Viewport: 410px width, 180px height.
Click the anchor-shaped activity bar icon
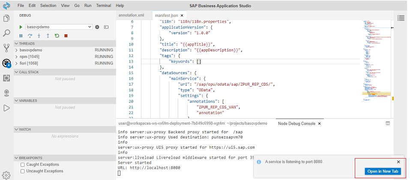click(x=6, y=93)
